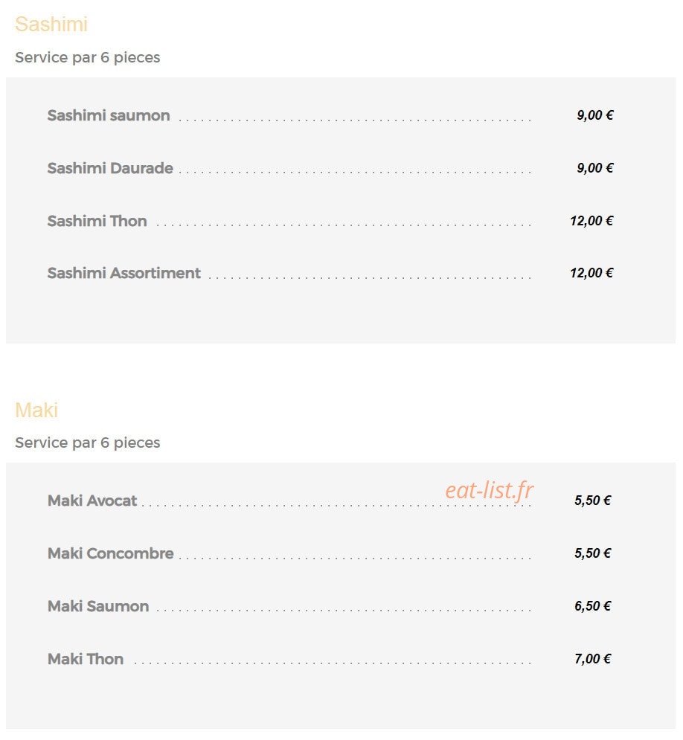
Task: Select the Sashimi saumon menu item
Action: pos(109,115)
